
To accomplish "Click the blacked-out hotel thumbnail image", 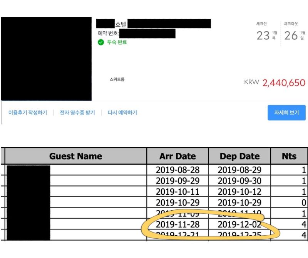I will pos(46,59).
